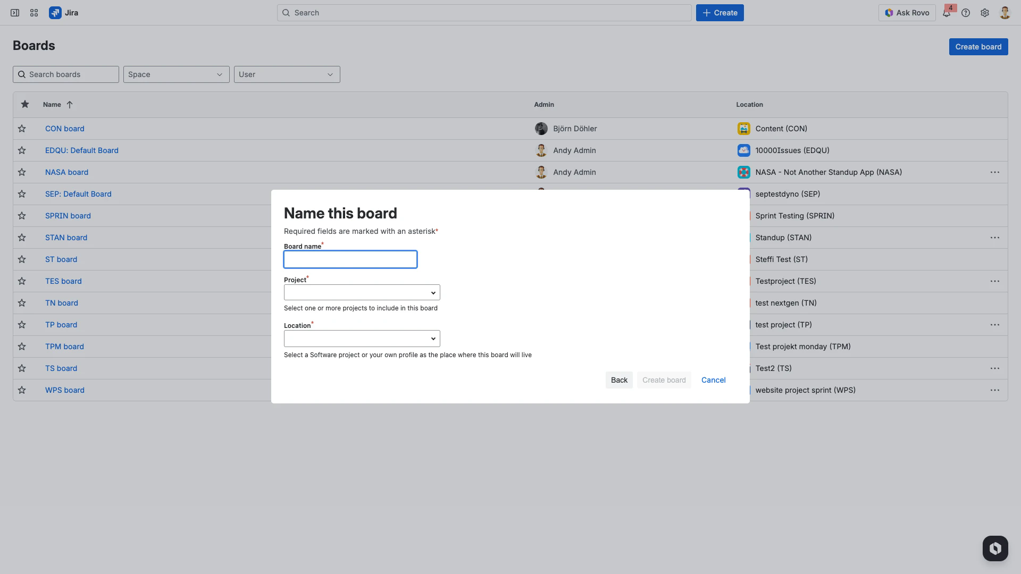This screenshot has height=574, width=1021.
Task: Open the app switcher grid
Action: point(34,12)
